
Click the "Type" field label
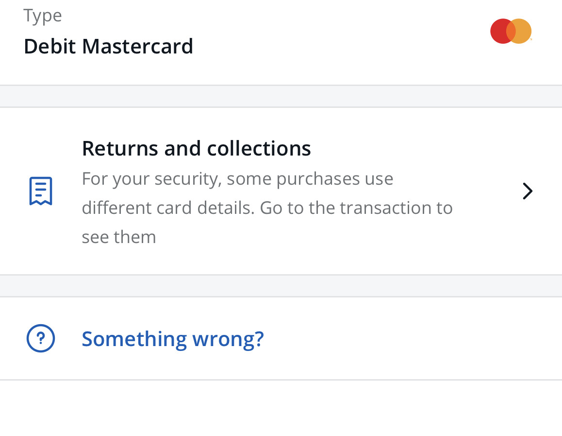point(43,16)
